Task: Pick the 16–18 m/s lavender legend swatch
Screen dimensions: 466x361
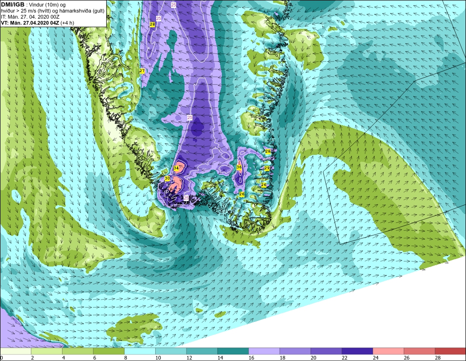Action: pyautogui.click(x=264, y=351)
